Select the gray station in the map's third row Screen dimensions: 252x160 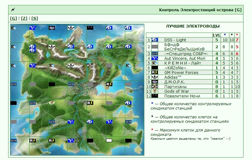point(109,65)
